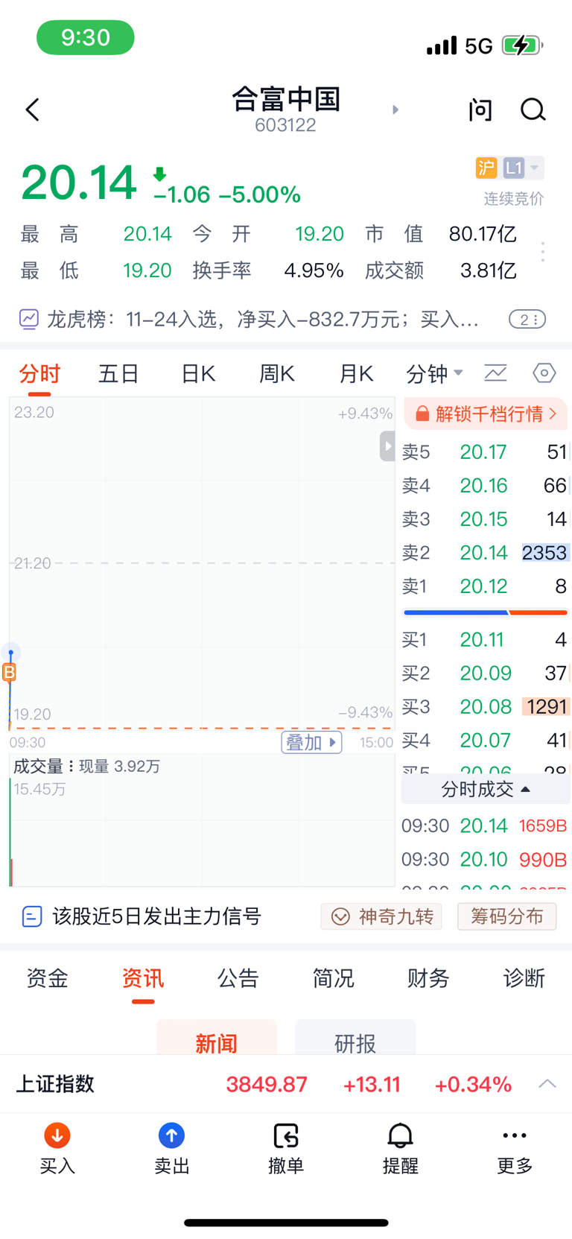Select 卖4 price 20.16 row
Viewport: 572px width, 1239px height.
tap(485, 486)
